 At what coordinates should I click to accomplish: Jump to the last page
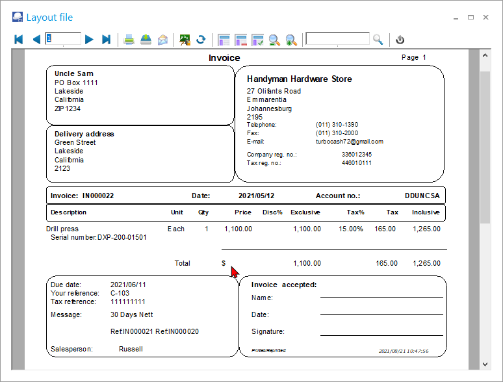107,40
